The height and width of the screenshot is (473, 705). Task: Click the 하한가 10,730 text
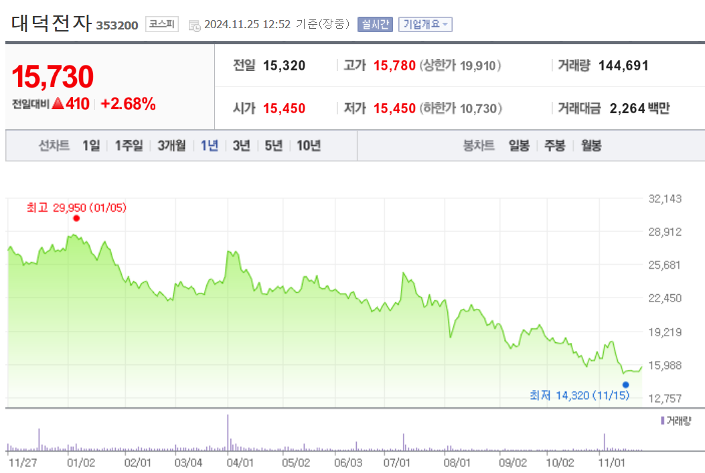(460, 109)
